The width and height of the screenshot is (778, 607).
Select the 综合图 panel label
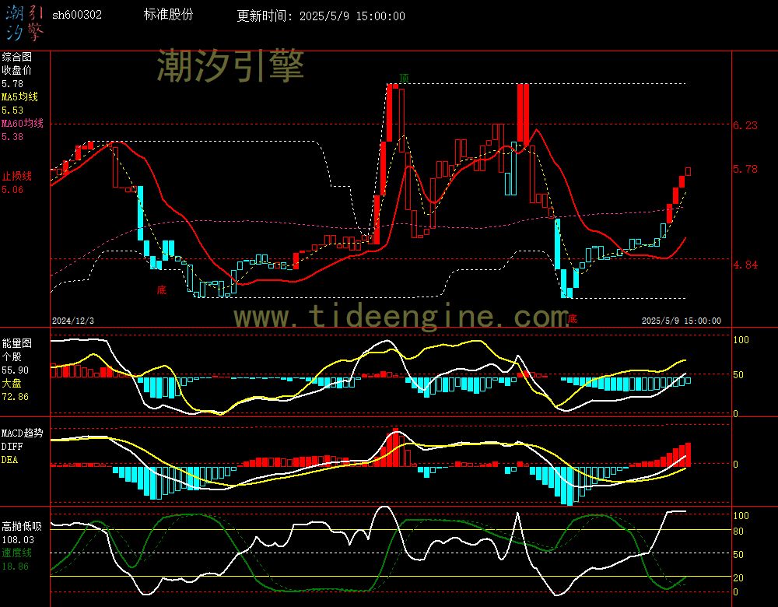click(17, 57)
